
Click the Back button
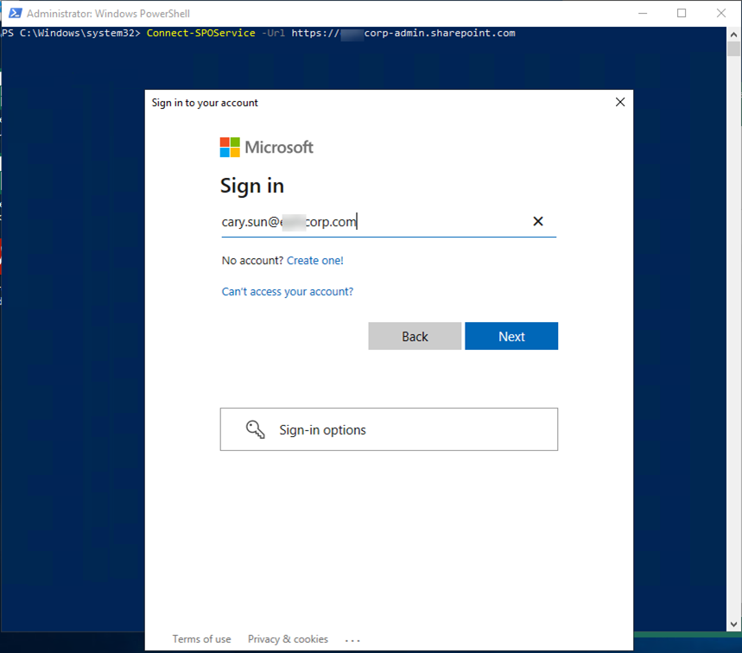pos(415,336)
